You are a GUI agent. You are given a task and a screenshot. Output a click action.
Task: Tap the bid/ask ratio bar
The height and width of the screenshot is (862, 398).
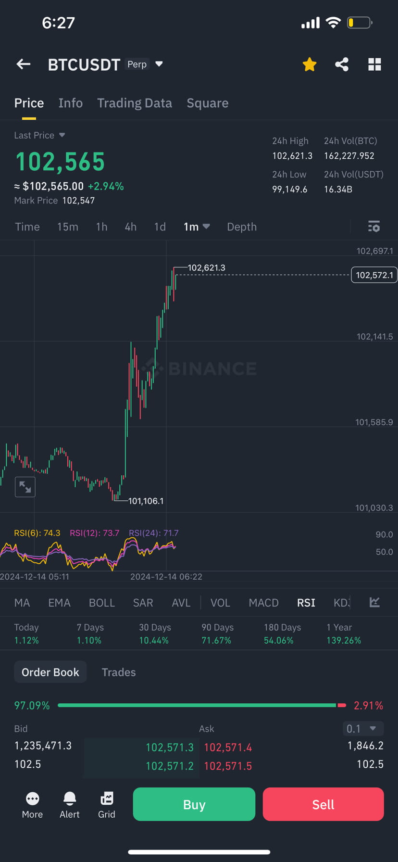coord(202,705)
